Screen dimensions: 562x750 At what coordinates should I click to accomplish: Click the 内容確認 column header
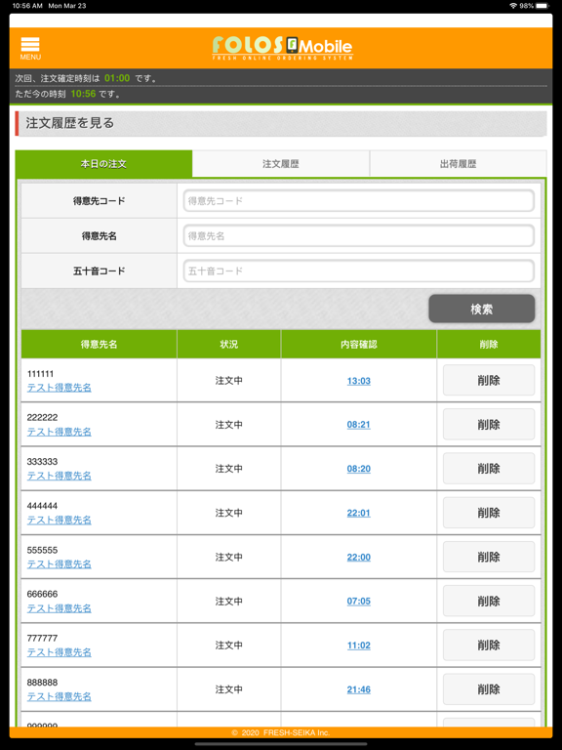(x=359, y=344)
